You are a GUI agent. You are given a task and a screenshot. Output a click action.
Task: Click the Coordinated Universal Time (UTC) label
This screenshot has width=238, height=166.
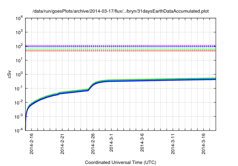pyautogui.click(x=120, y=162)
